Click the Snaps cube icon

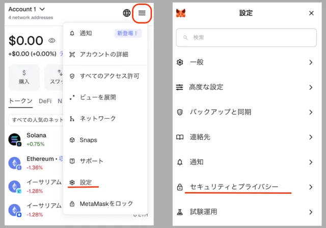pos(72,140)
